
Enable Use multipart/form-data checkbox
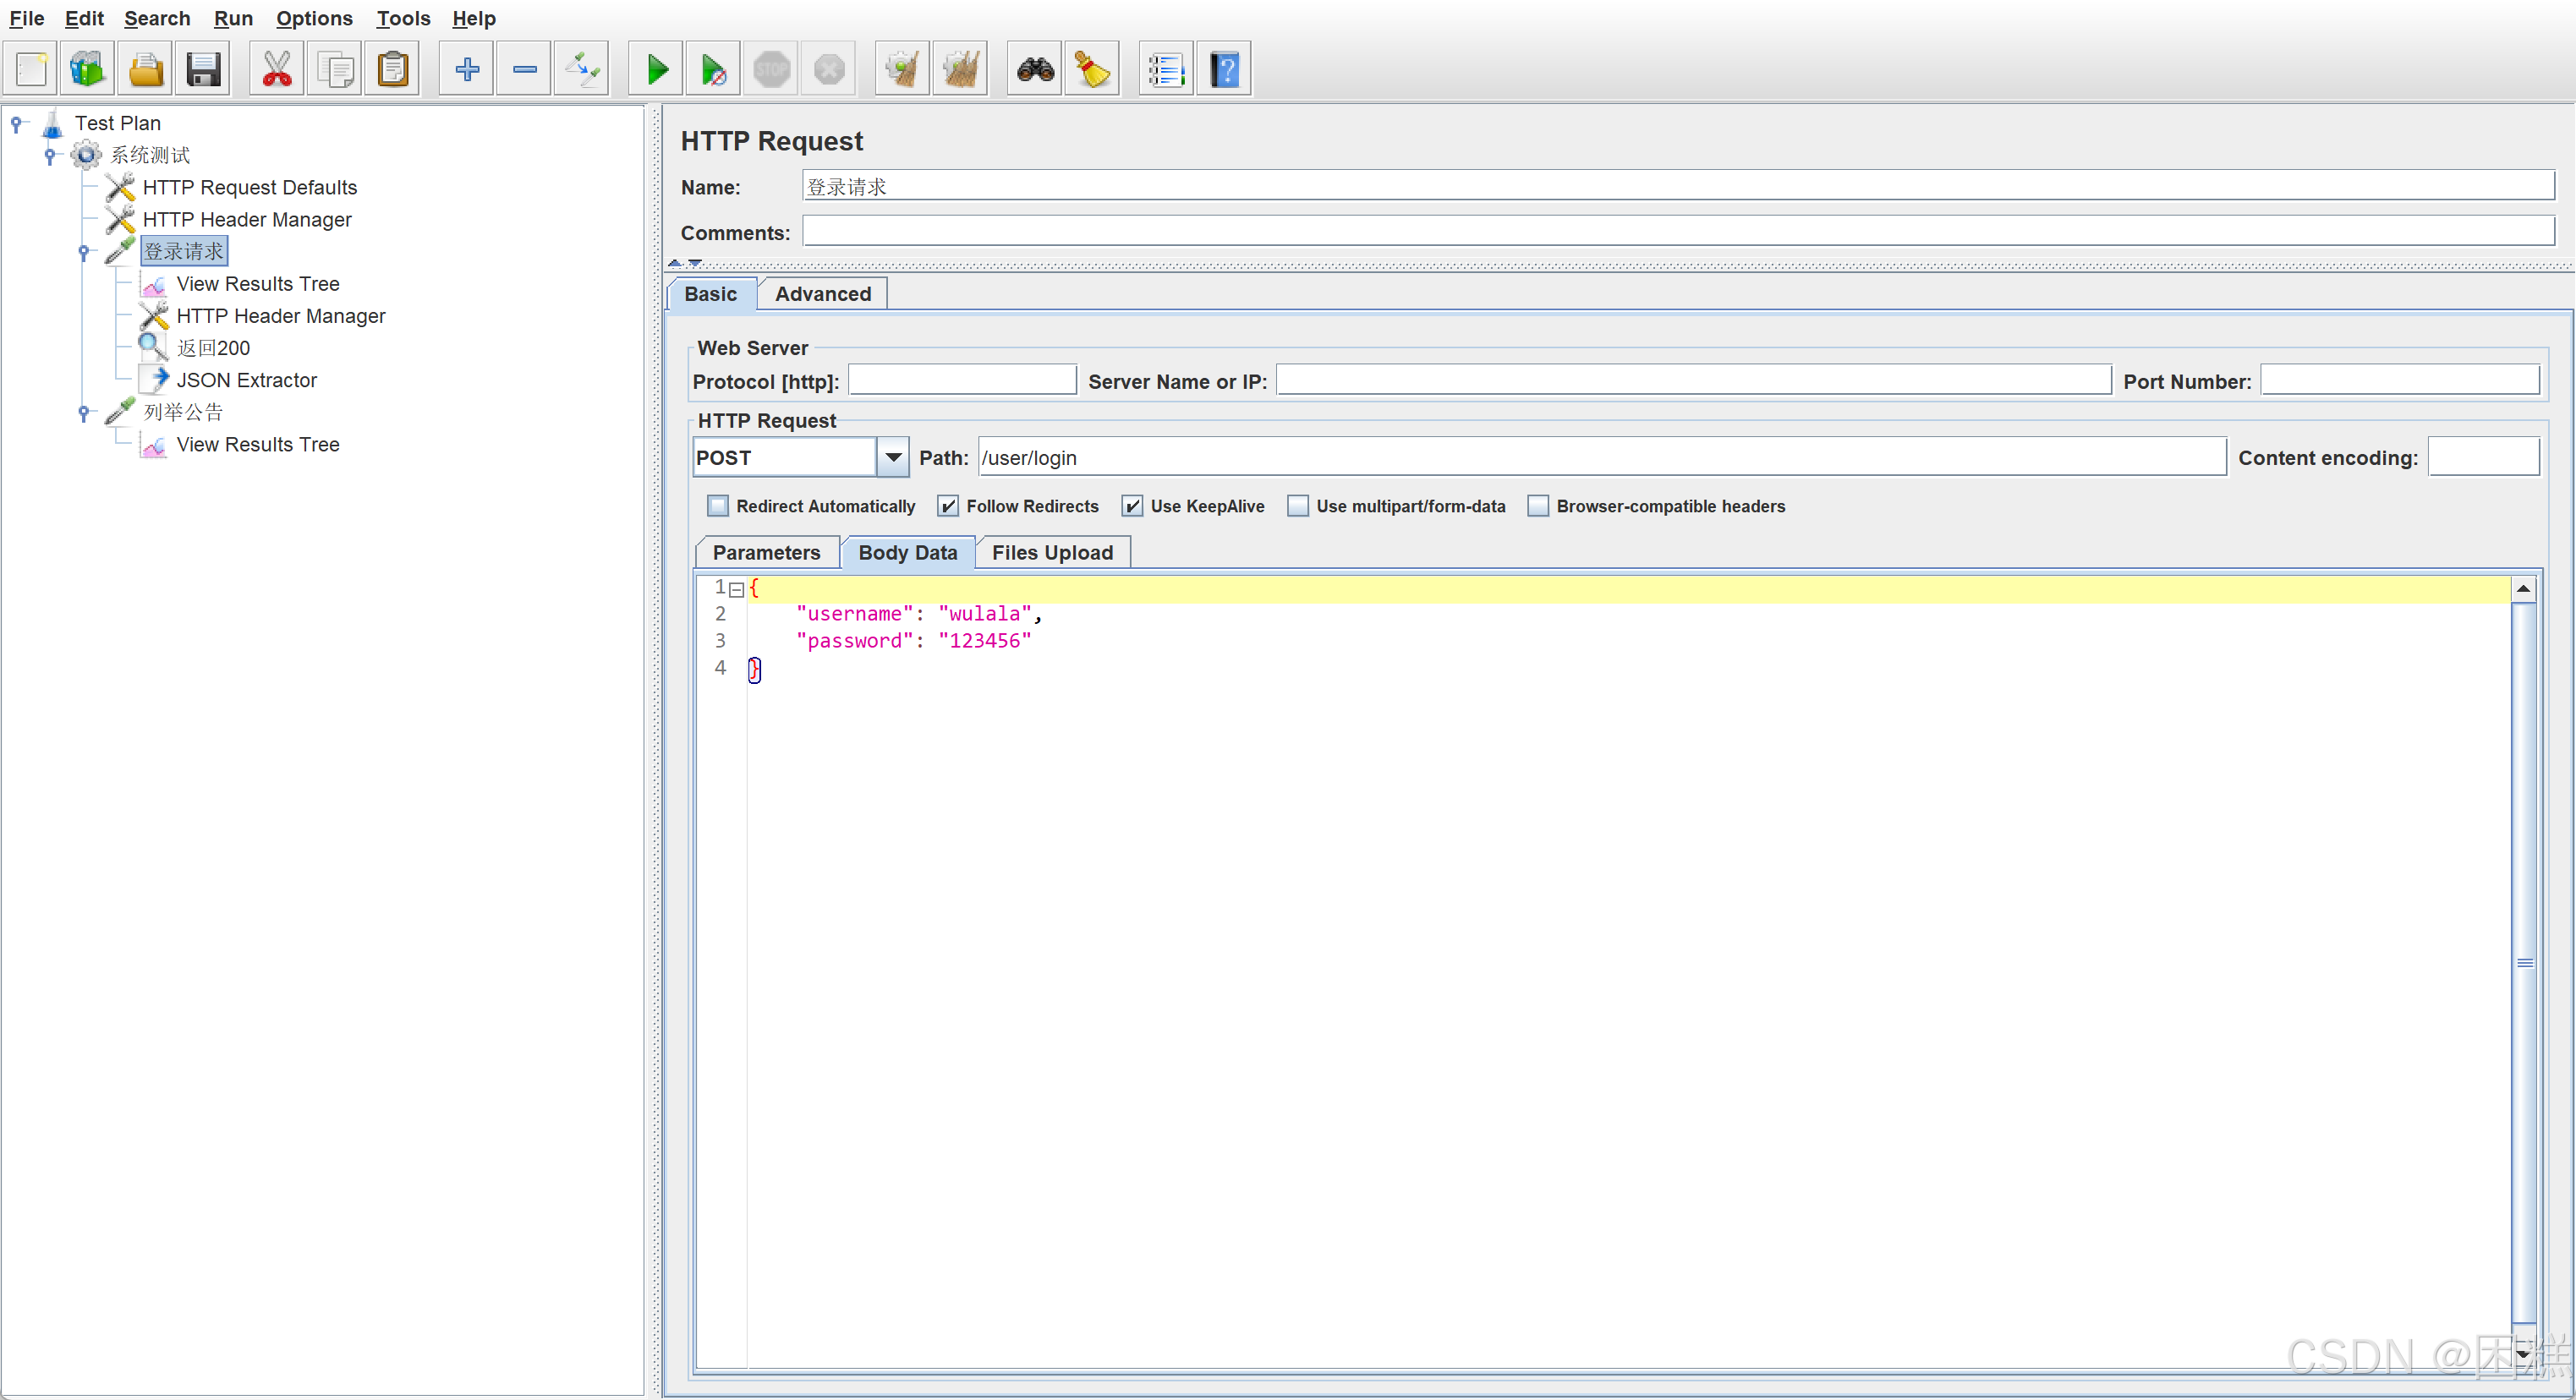(x=1298, y=506)
